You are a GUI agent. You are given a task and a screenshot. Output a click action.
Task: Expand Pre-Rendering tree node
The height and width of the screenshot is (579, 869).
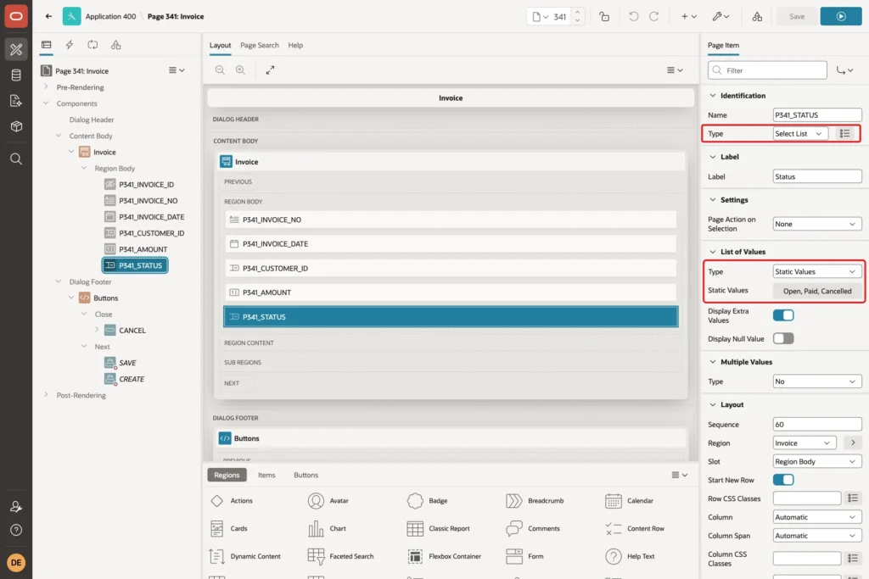46,87
